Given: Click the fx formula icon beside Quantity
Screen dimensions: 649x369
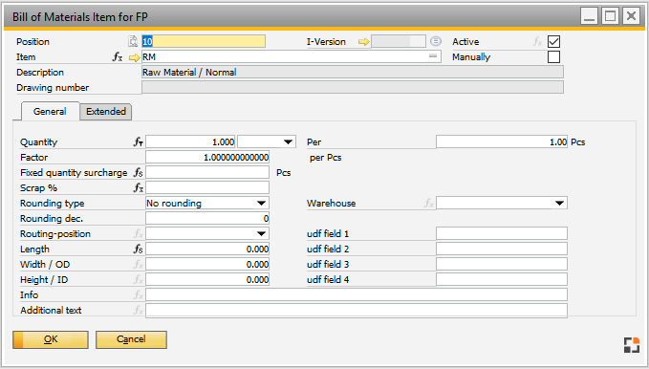Looking at the screenshot, I should [x=139, y=142].
